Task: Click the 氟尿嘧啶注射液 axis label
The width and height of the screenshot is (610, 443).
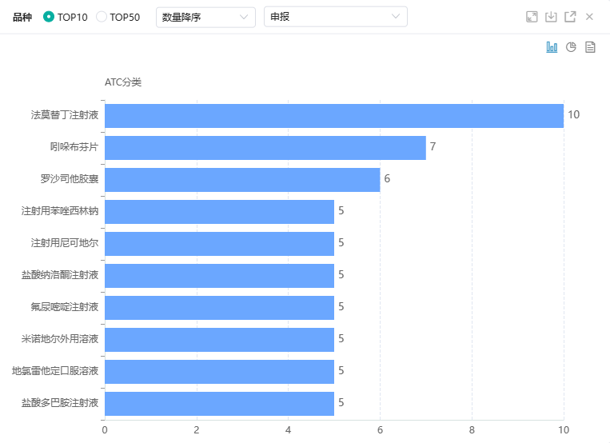Action: pos(65,307)
